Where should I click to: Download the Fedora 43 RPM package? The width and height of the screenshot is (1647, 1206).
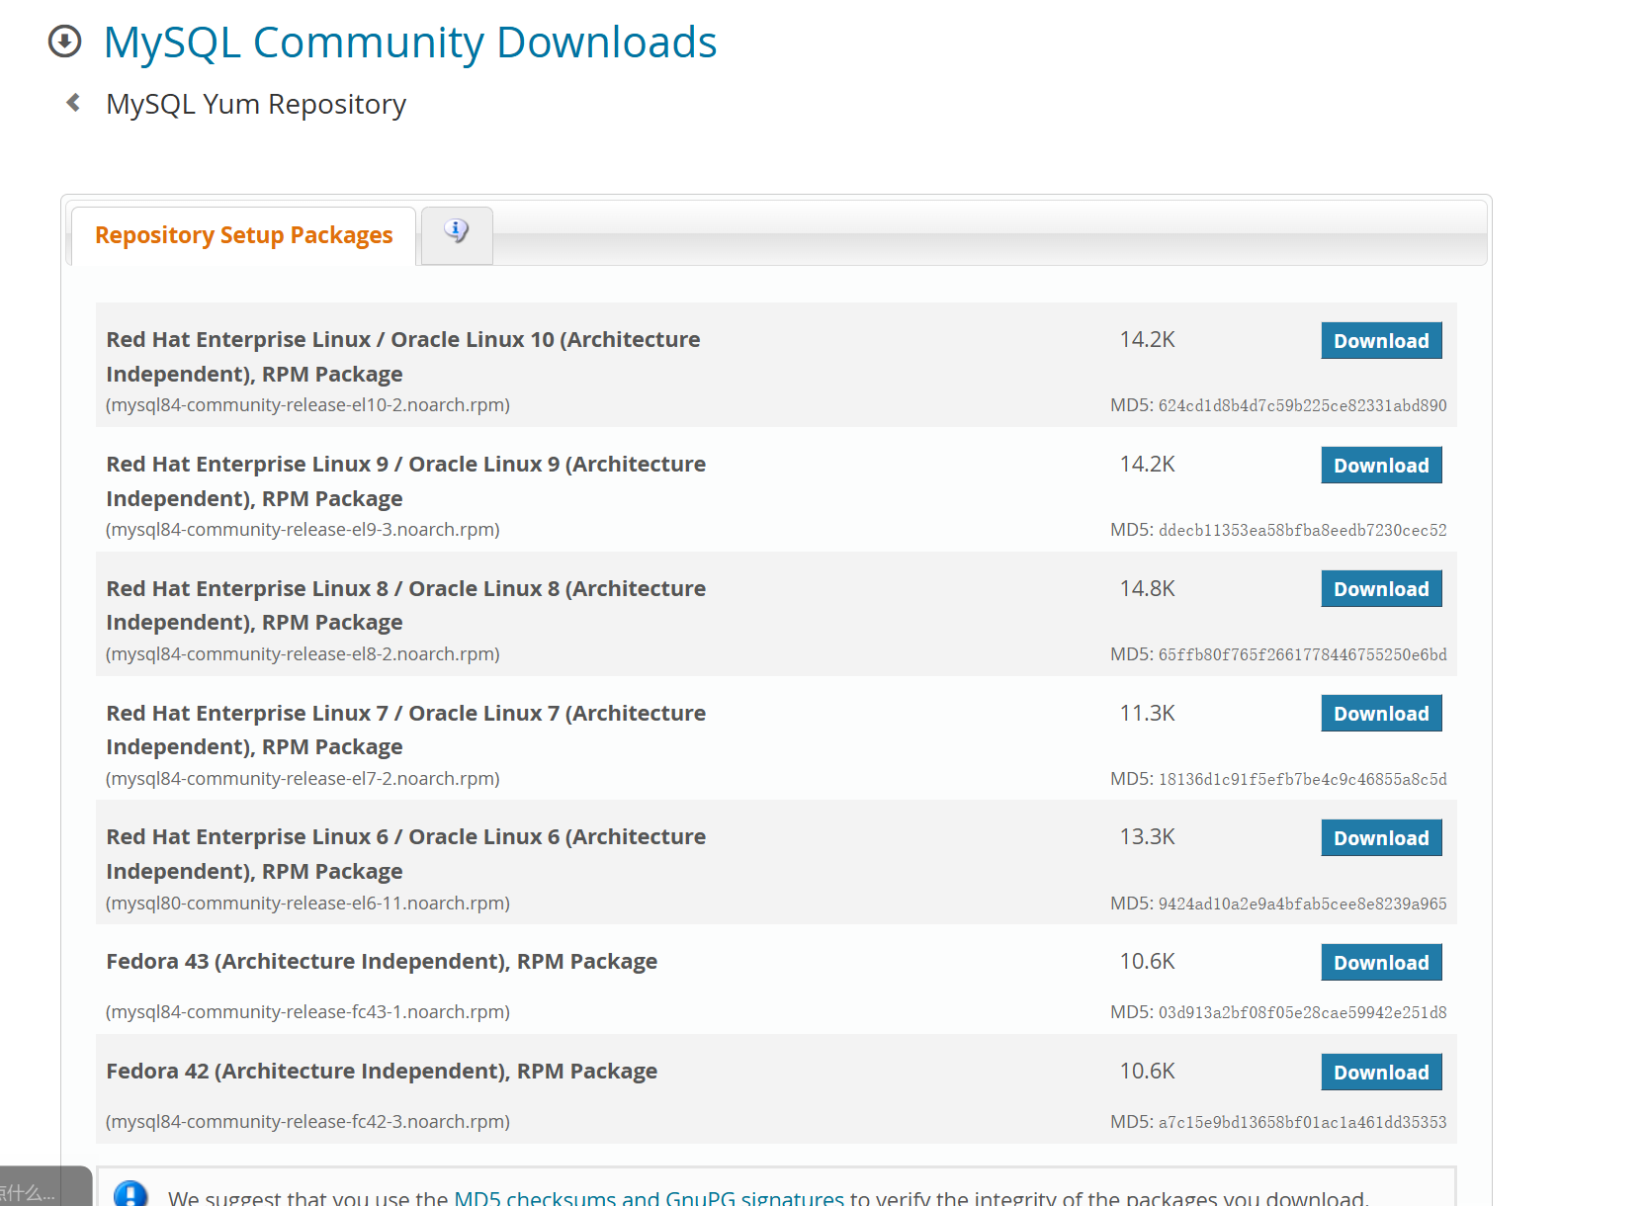[1381, 962]
